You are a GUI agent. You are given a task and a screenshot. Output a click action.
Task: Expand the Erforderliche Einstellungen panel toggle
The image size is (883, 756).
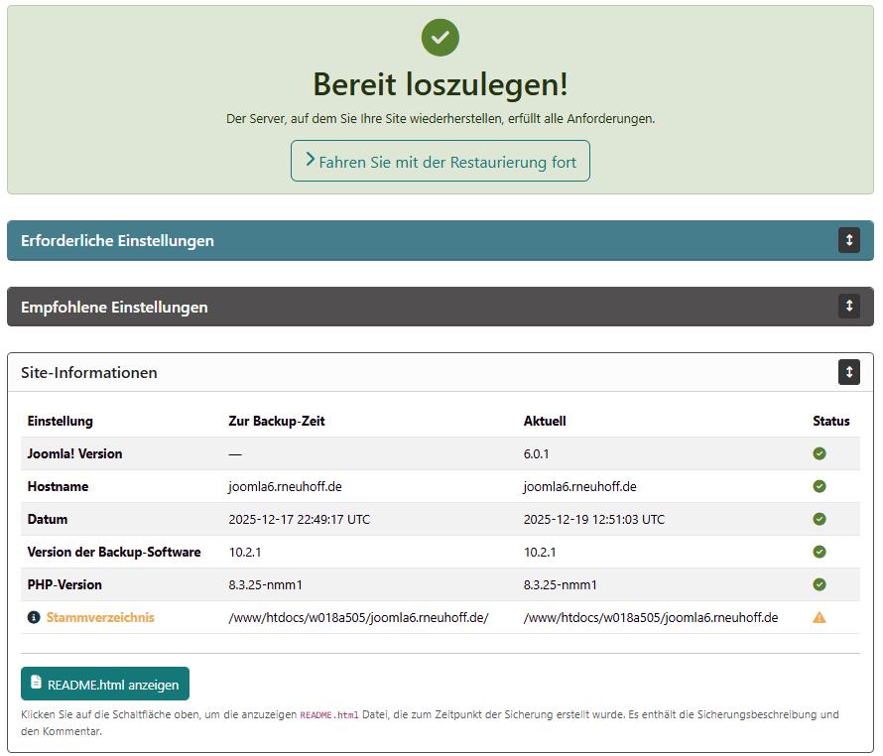pos(848,240)
